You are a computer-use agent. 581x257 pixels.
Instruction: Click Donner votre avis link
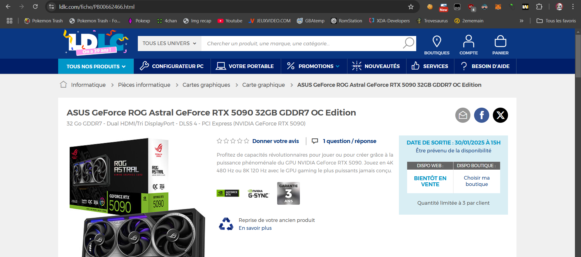click(x=276, y=141)
